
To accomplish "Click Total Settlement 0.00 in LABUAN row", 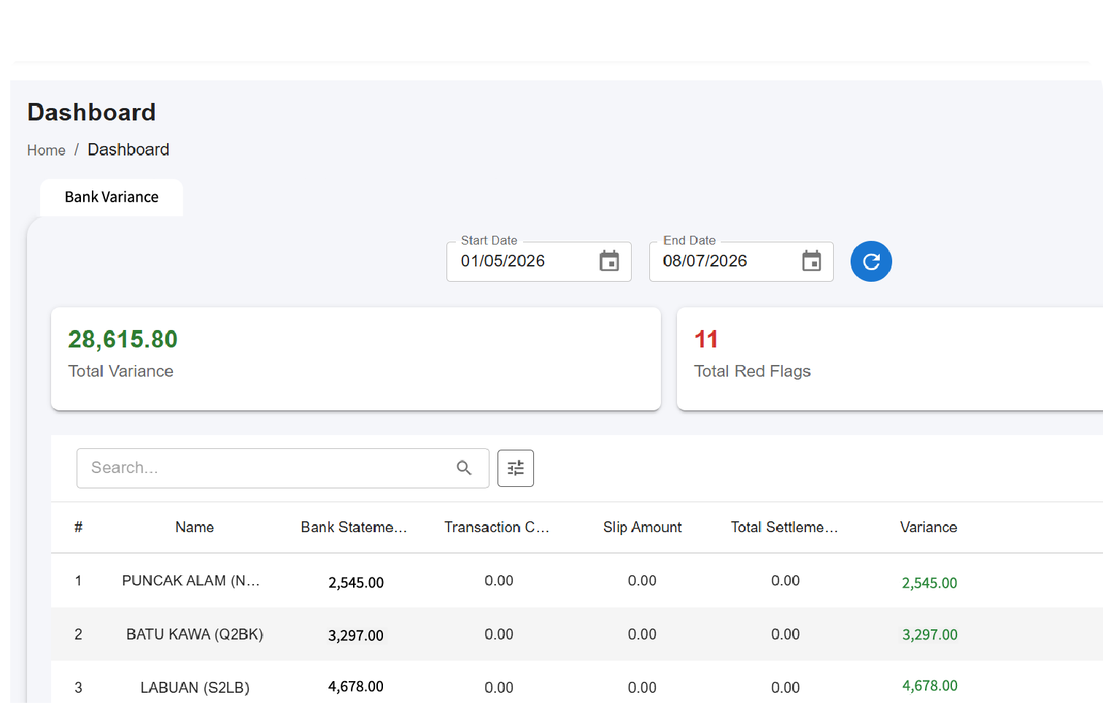I will pos(786,688).
